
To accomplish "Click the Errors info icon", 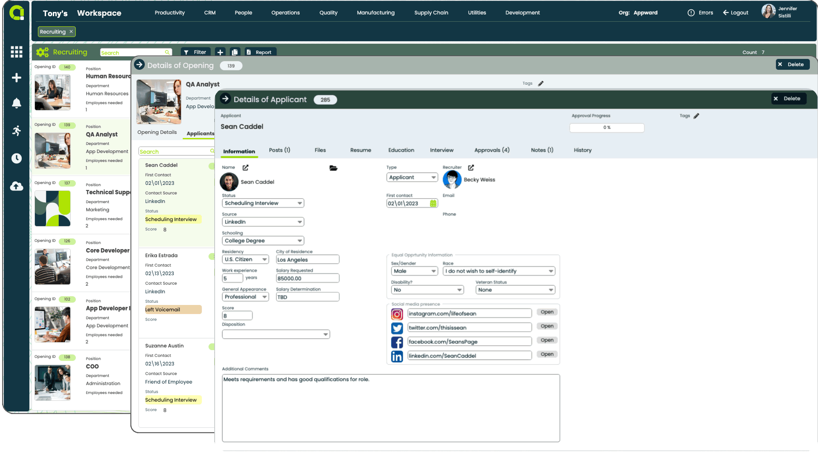I will click(x=691, y=13).
